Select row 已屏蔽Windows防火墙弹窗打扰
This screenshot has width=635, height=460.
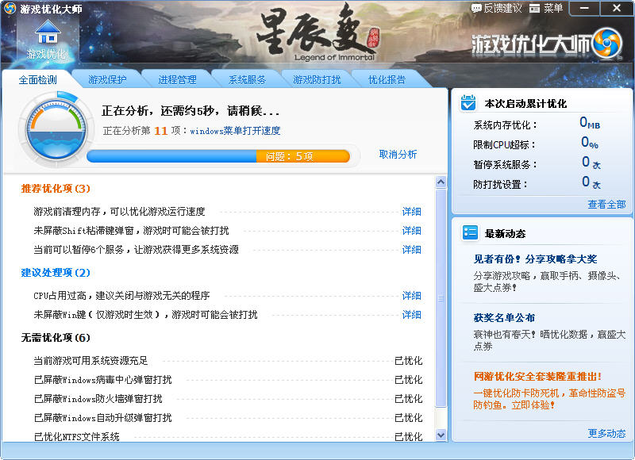pyautogui.click(x=228, y=398)
